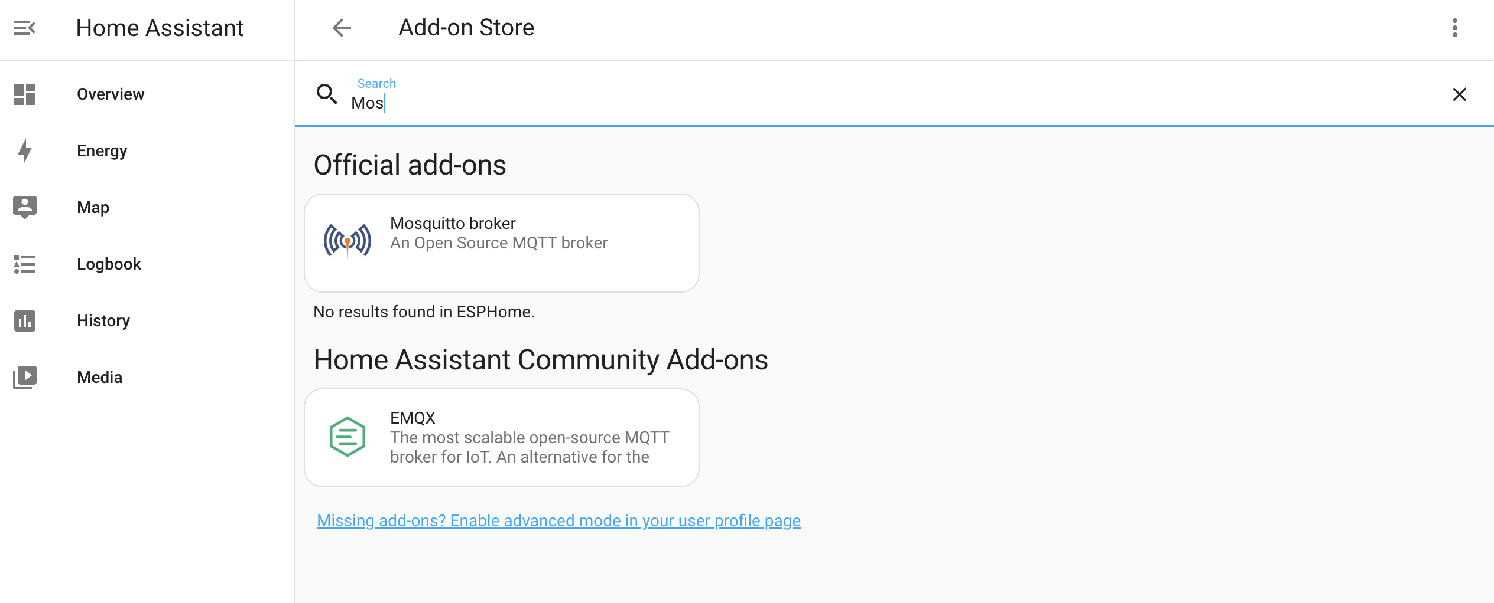Click the Overview dashboard icon
The height and width of the screenshot is (603, 1494).
pyautogui.click(x=25, y=94)
